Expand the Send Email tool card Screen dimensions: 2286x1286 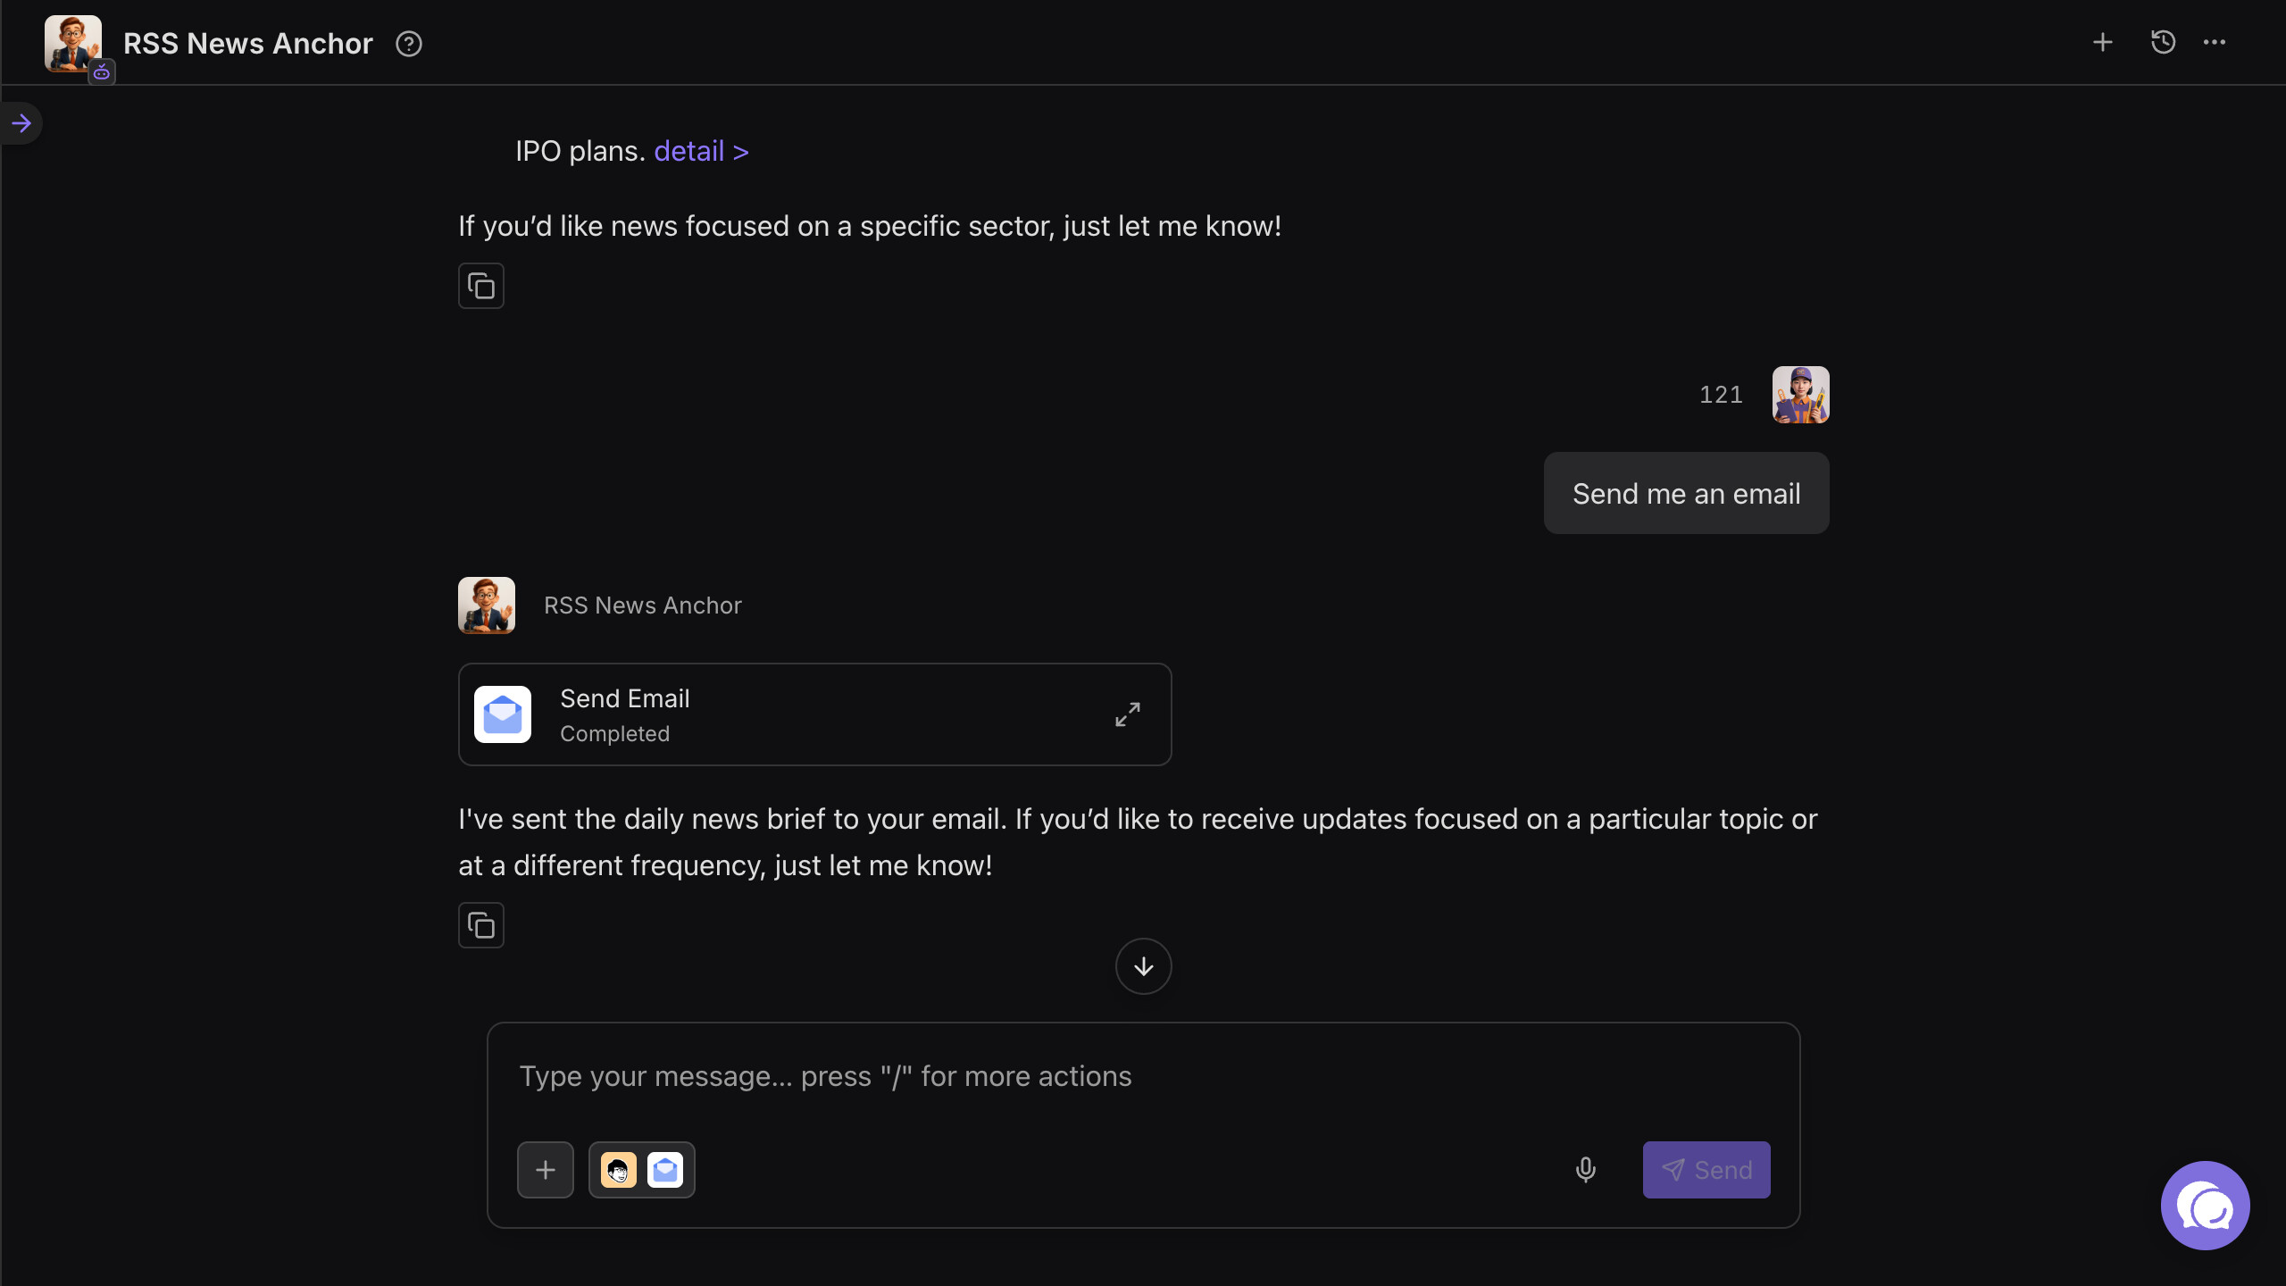tap(1128, 714)
